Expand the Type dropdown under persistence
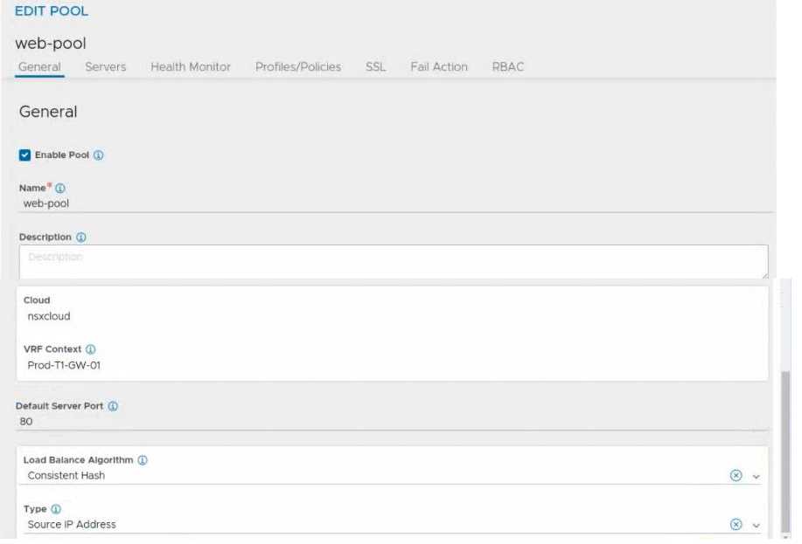Screen dimensions: 802x544 point(757,524)
